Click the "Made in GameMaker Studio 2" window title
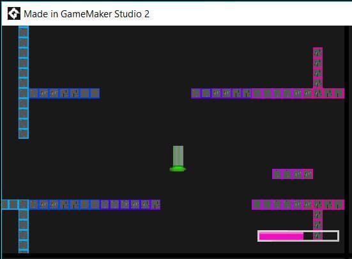 86,14
